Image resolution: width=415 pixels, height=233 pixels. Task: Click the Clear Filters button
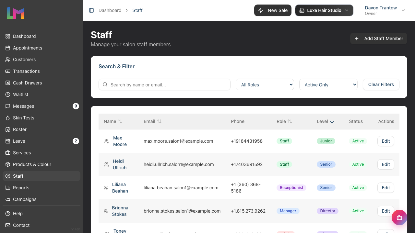coord(381,84)
